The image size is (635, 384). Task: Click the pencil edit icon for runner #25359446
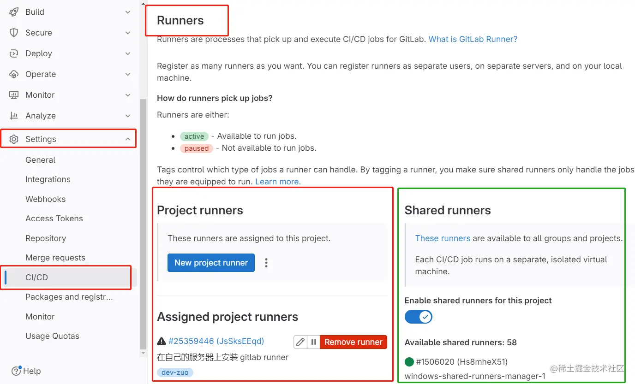[x=300, y=342]
